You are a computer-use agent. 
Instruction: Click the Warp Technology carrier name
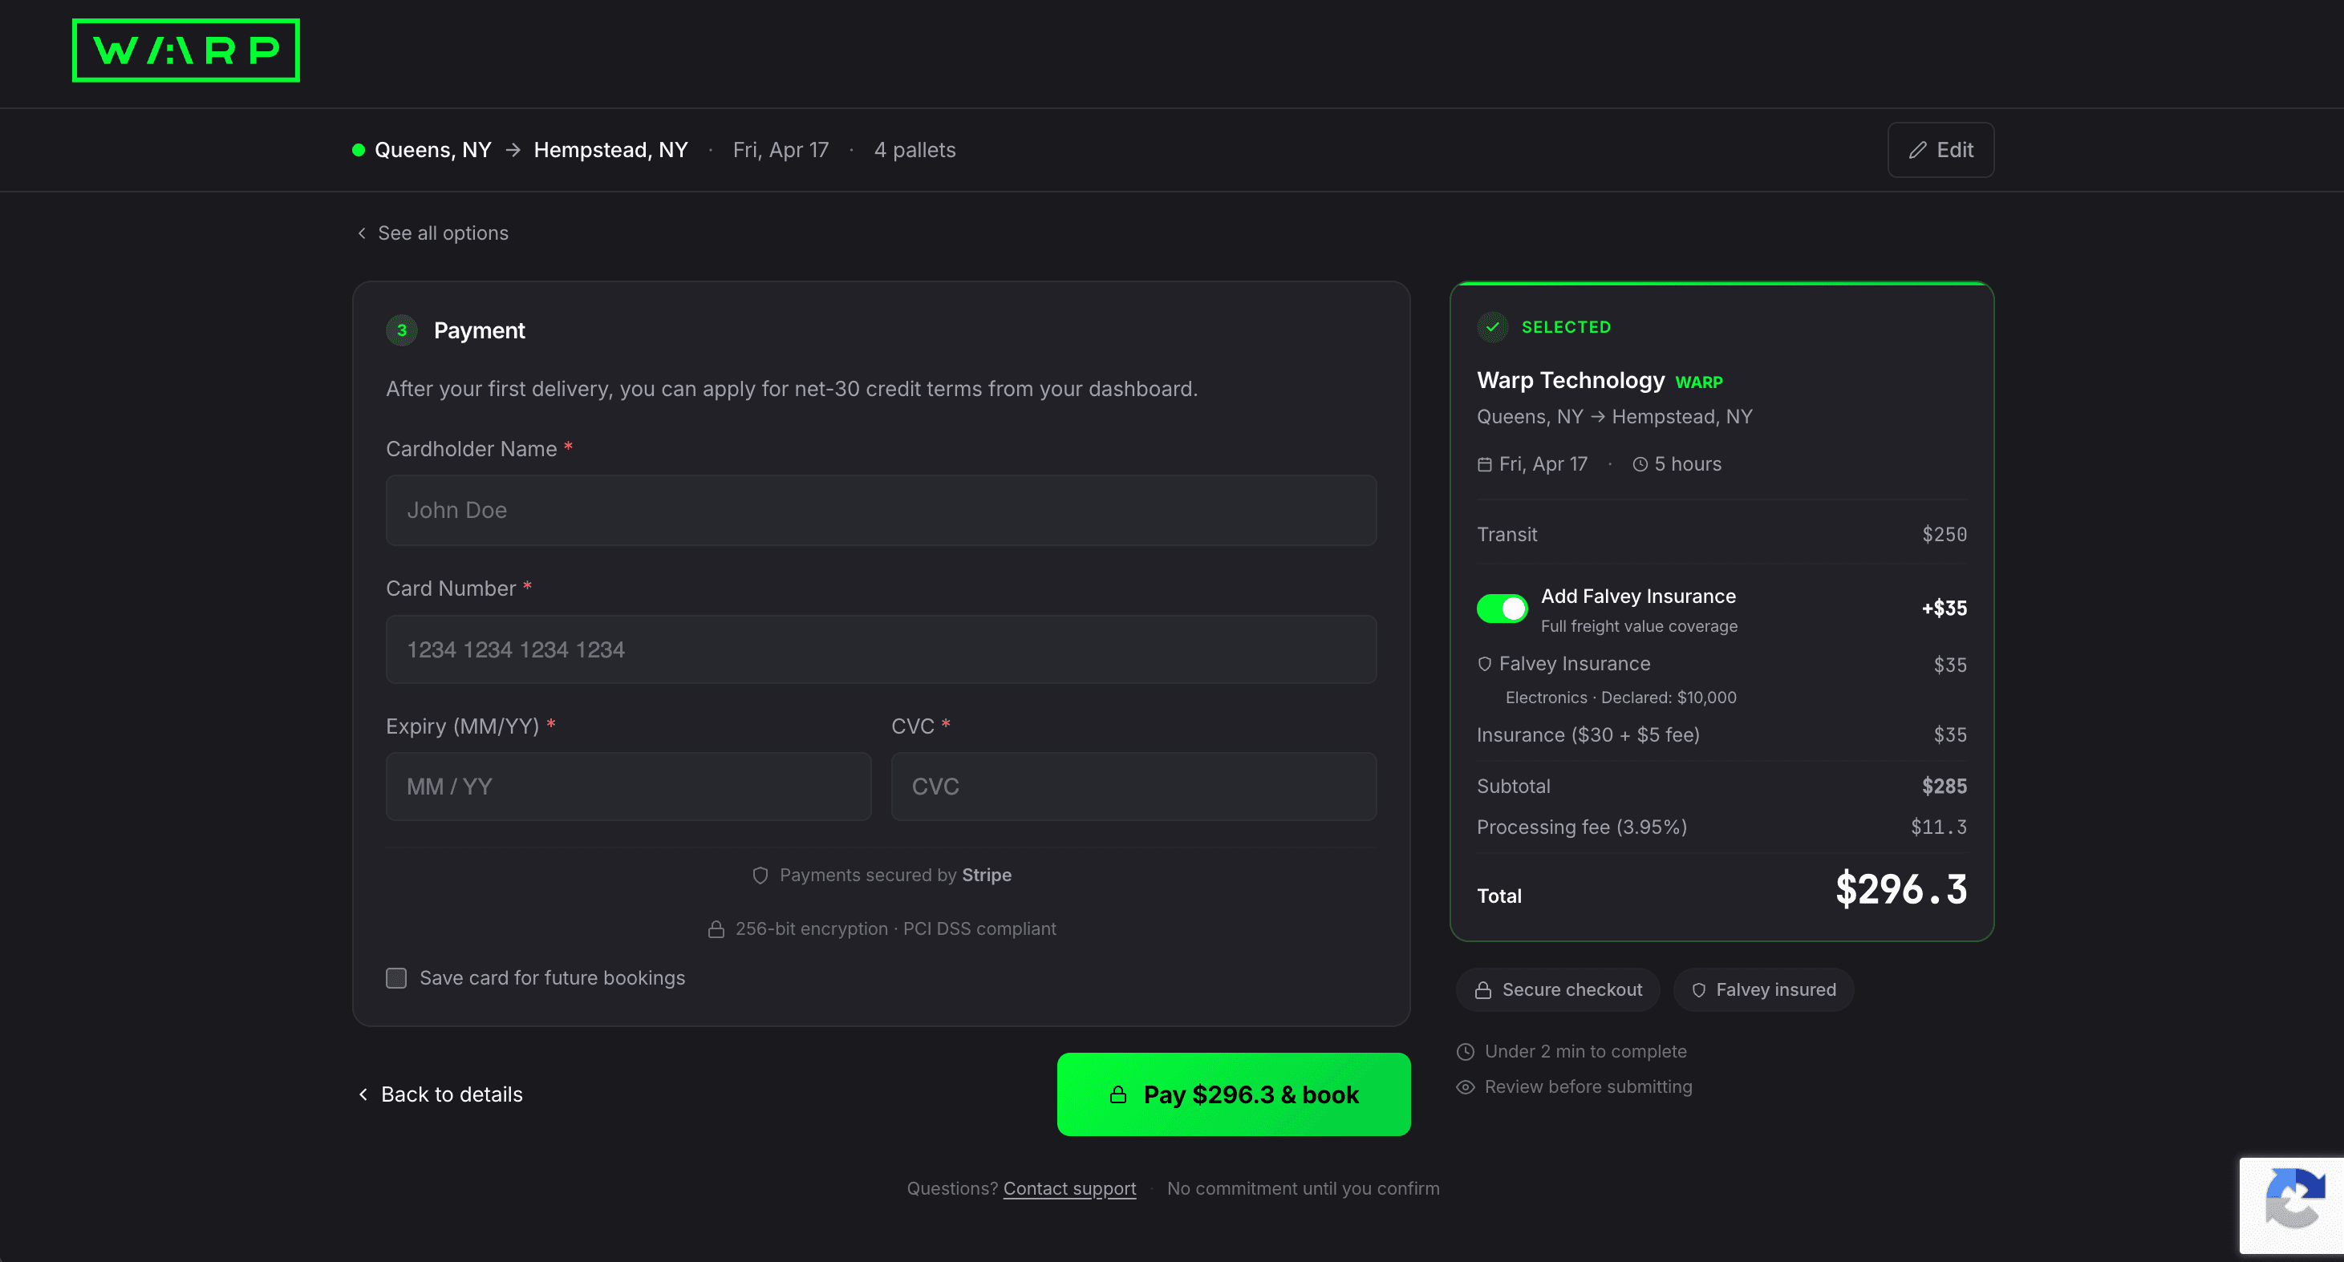(x=1571, y=381)
